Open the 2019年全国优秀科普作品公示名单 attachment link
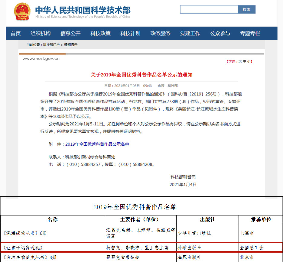The height and width of the screenshot is (262, 283). pos(97,144)
